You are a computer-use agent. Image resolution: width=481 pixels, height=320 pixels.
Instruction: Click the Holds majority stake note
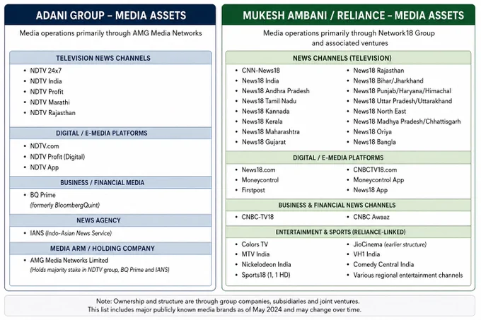pos(100,270)
